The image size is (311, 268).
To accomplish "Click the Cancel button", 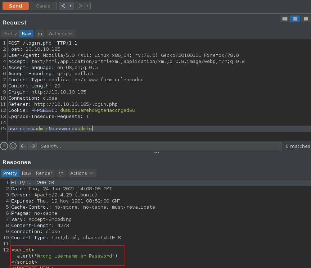I will [x=44, y=6].
